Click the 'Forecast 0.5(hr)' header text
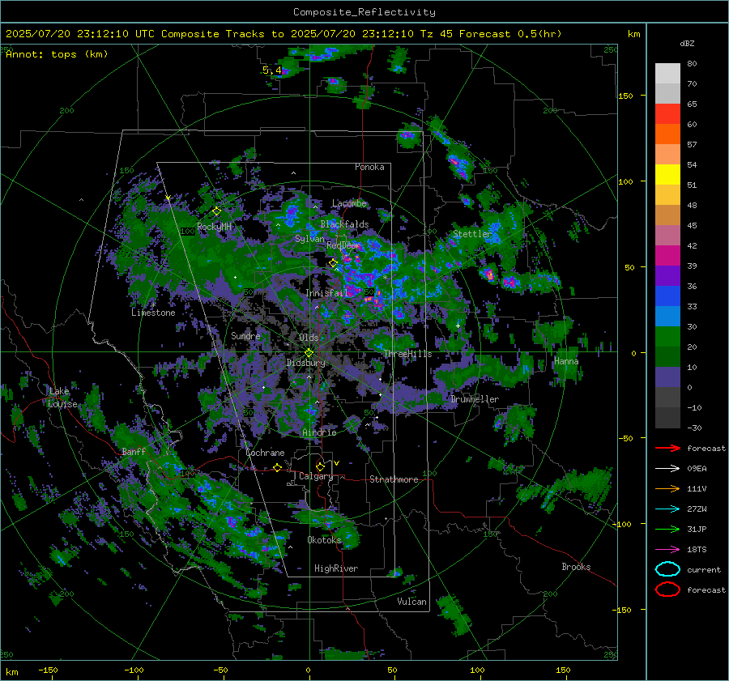This screenshot has width=729, height=681. [x=510, y=34]
